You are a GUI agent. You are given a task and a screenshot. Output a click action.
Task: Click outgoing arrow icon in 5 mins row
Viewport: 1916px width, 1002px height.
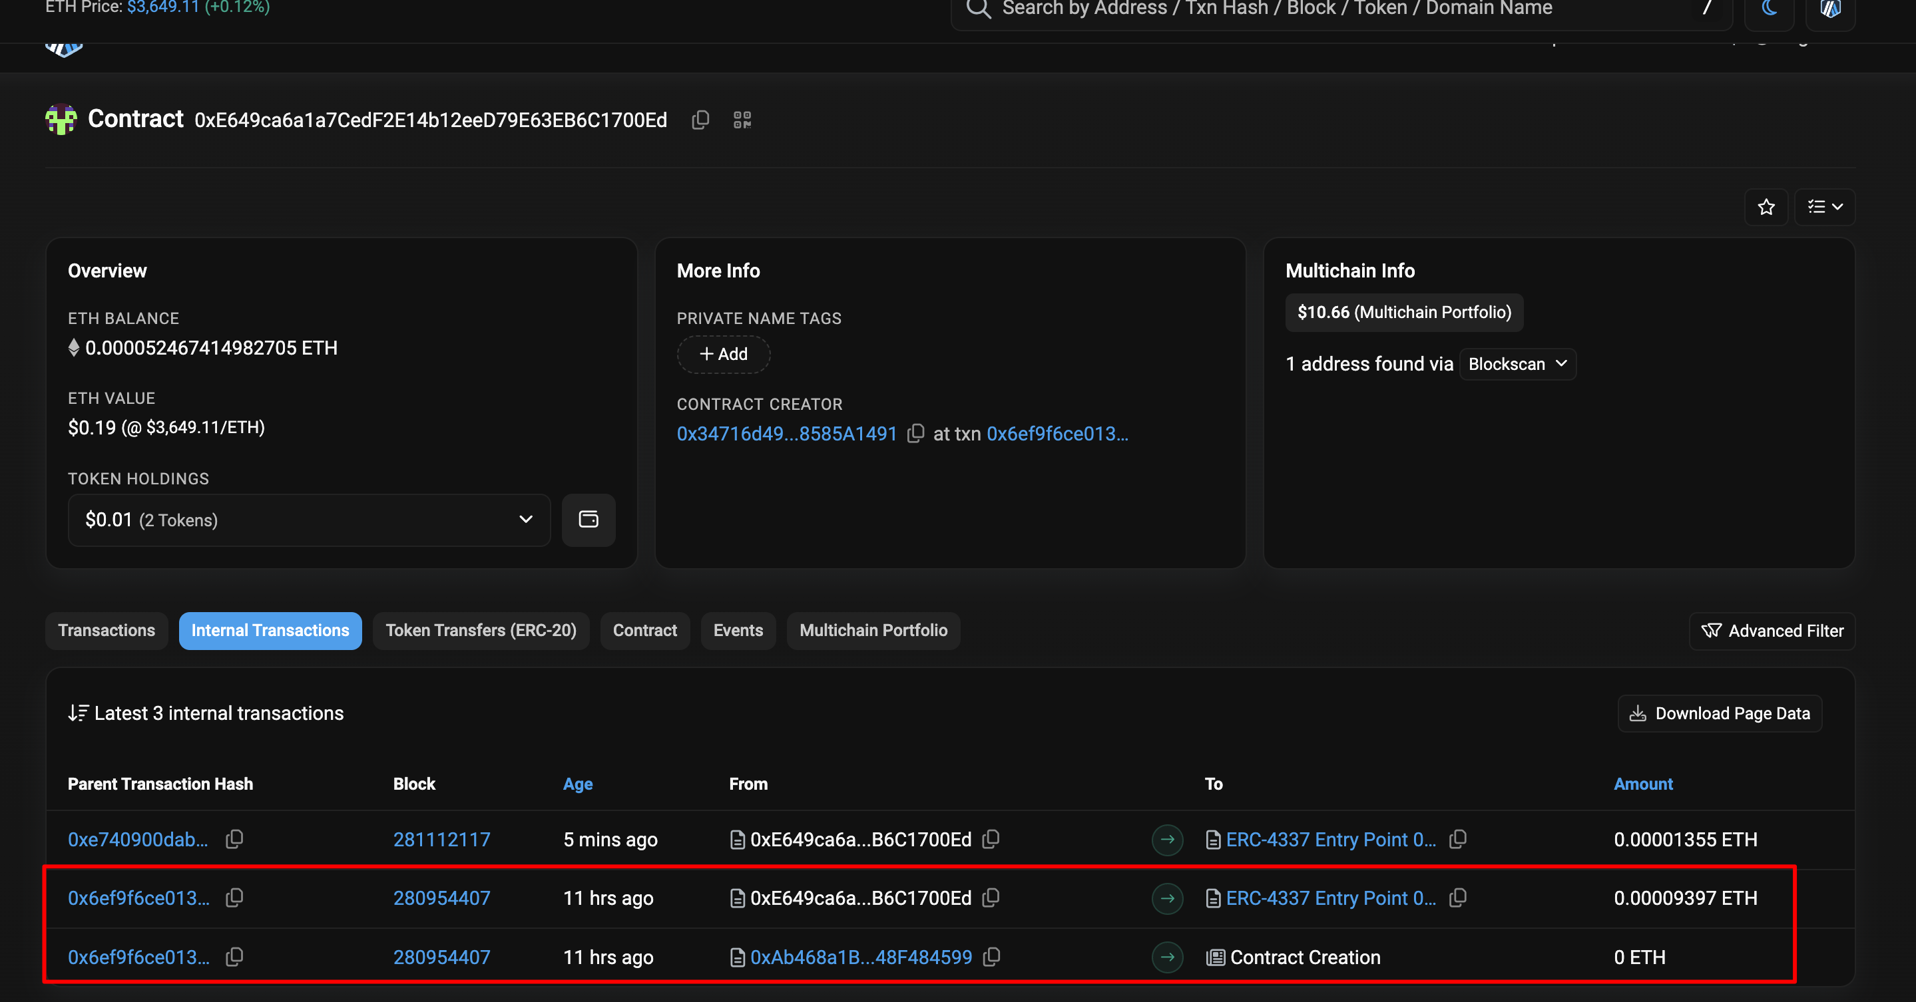1167,840
